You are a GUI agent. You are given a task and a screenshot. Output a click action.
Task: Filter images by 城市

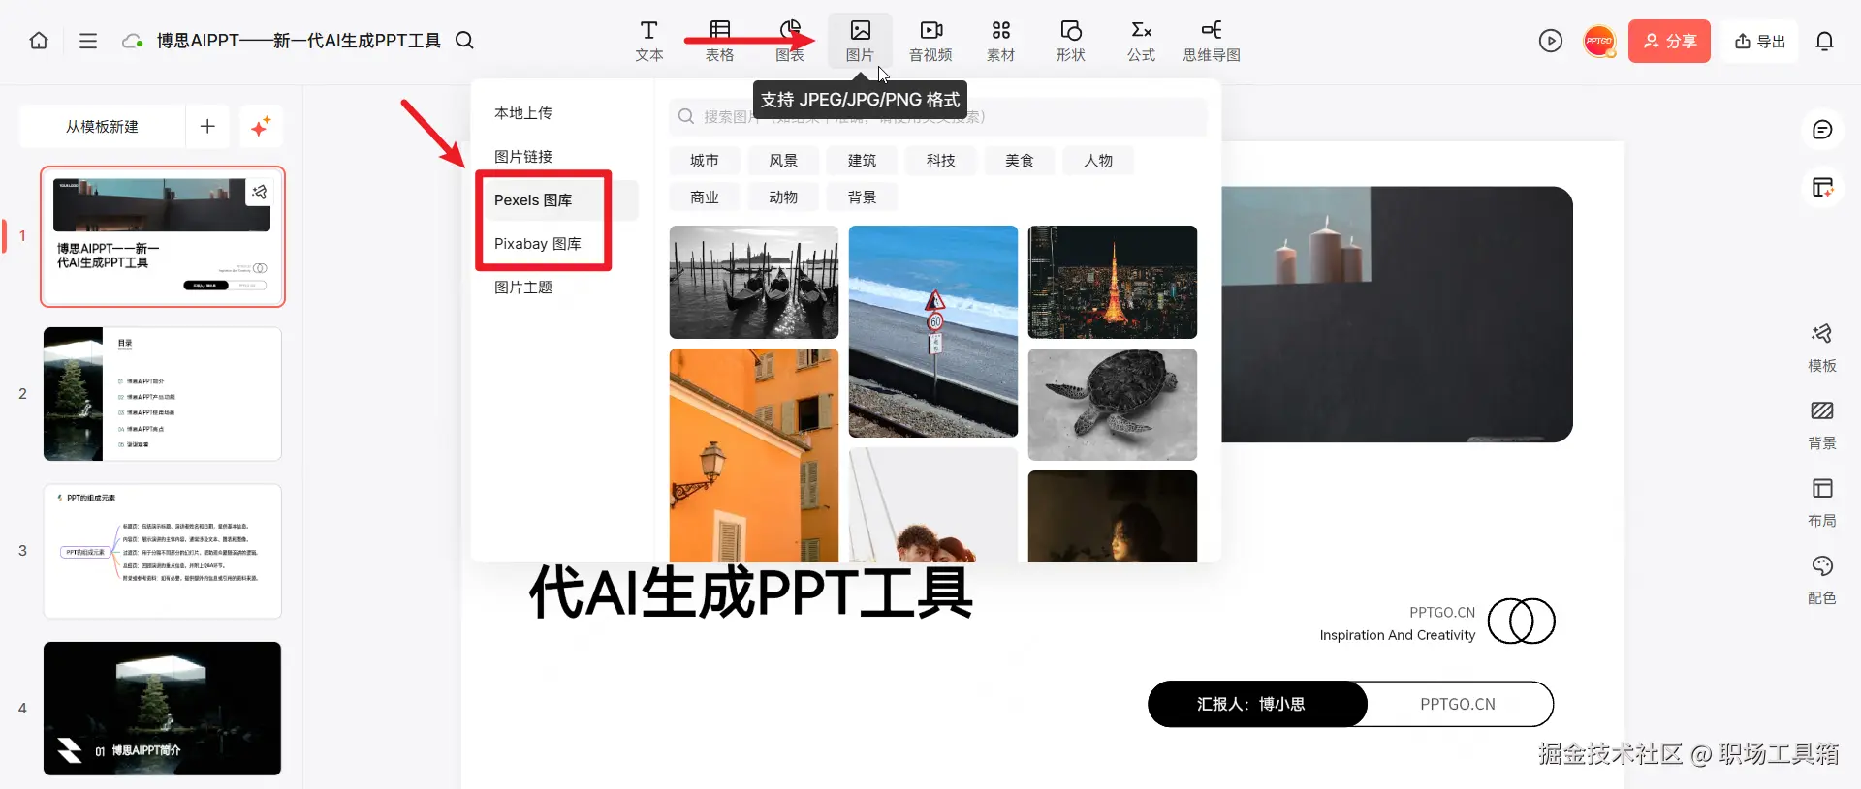tap(705, 161)
